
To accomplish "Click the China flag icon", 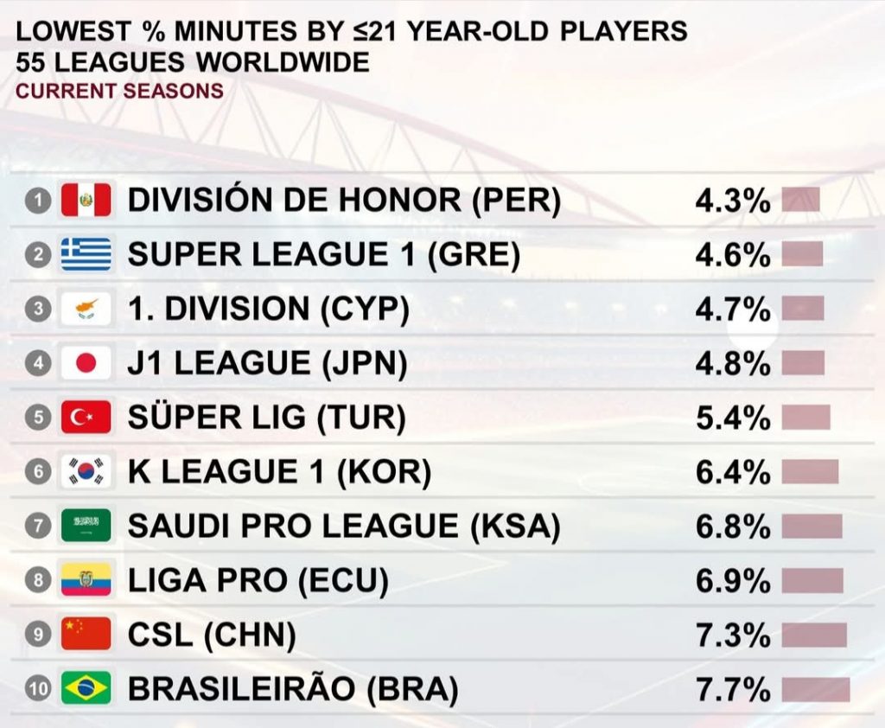I will [x=86, y=635].
